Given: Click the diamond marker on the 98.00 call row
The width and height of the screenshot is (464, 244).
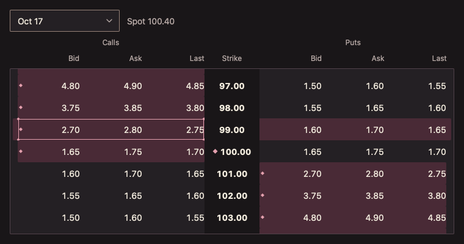Looking at the screenshot, I should [21, 107].
